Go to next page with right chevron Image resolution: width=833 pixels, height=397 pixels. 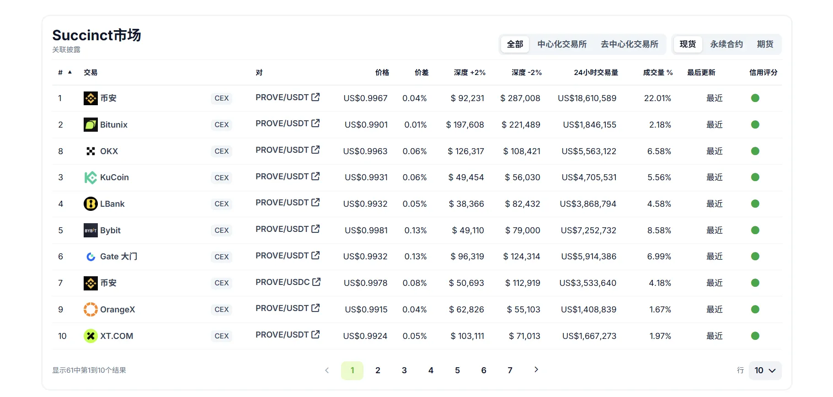(536, 370)
